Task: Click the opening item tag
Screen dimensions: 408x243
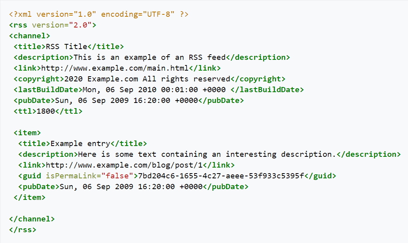Action: coord(27,133)
